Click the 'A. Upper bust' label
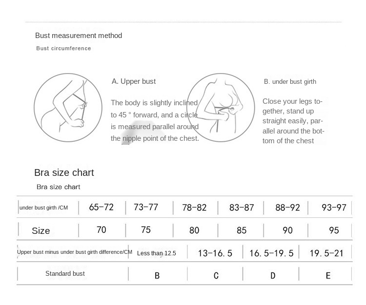The image size is (366, 305). (134, 81)
